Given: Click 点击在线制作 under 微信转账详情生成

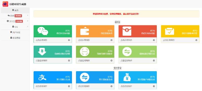Looking at the screenshot, I should coord(126,60).
